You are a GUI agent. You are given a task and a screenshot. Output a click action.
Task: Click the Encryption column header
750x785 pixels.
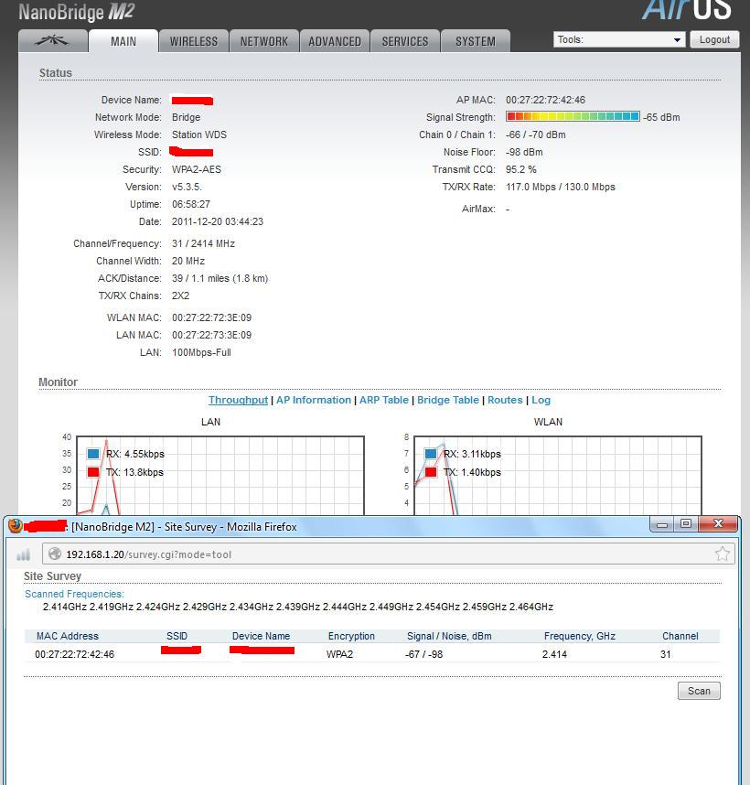coord(351,636)
